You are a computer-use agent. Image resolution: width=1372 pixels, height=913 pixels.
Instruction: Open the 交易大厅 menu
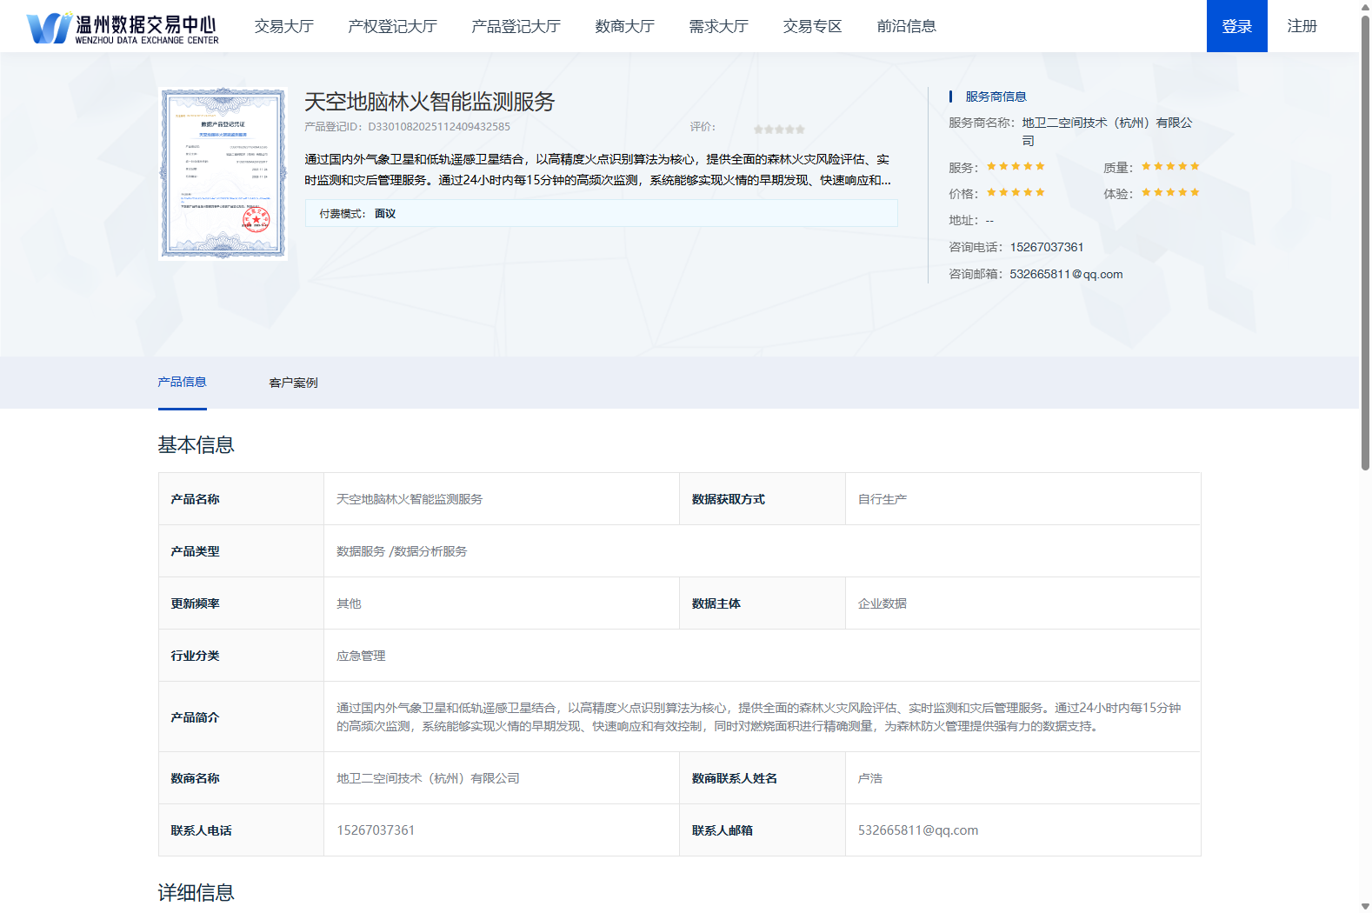click(284, 26)
